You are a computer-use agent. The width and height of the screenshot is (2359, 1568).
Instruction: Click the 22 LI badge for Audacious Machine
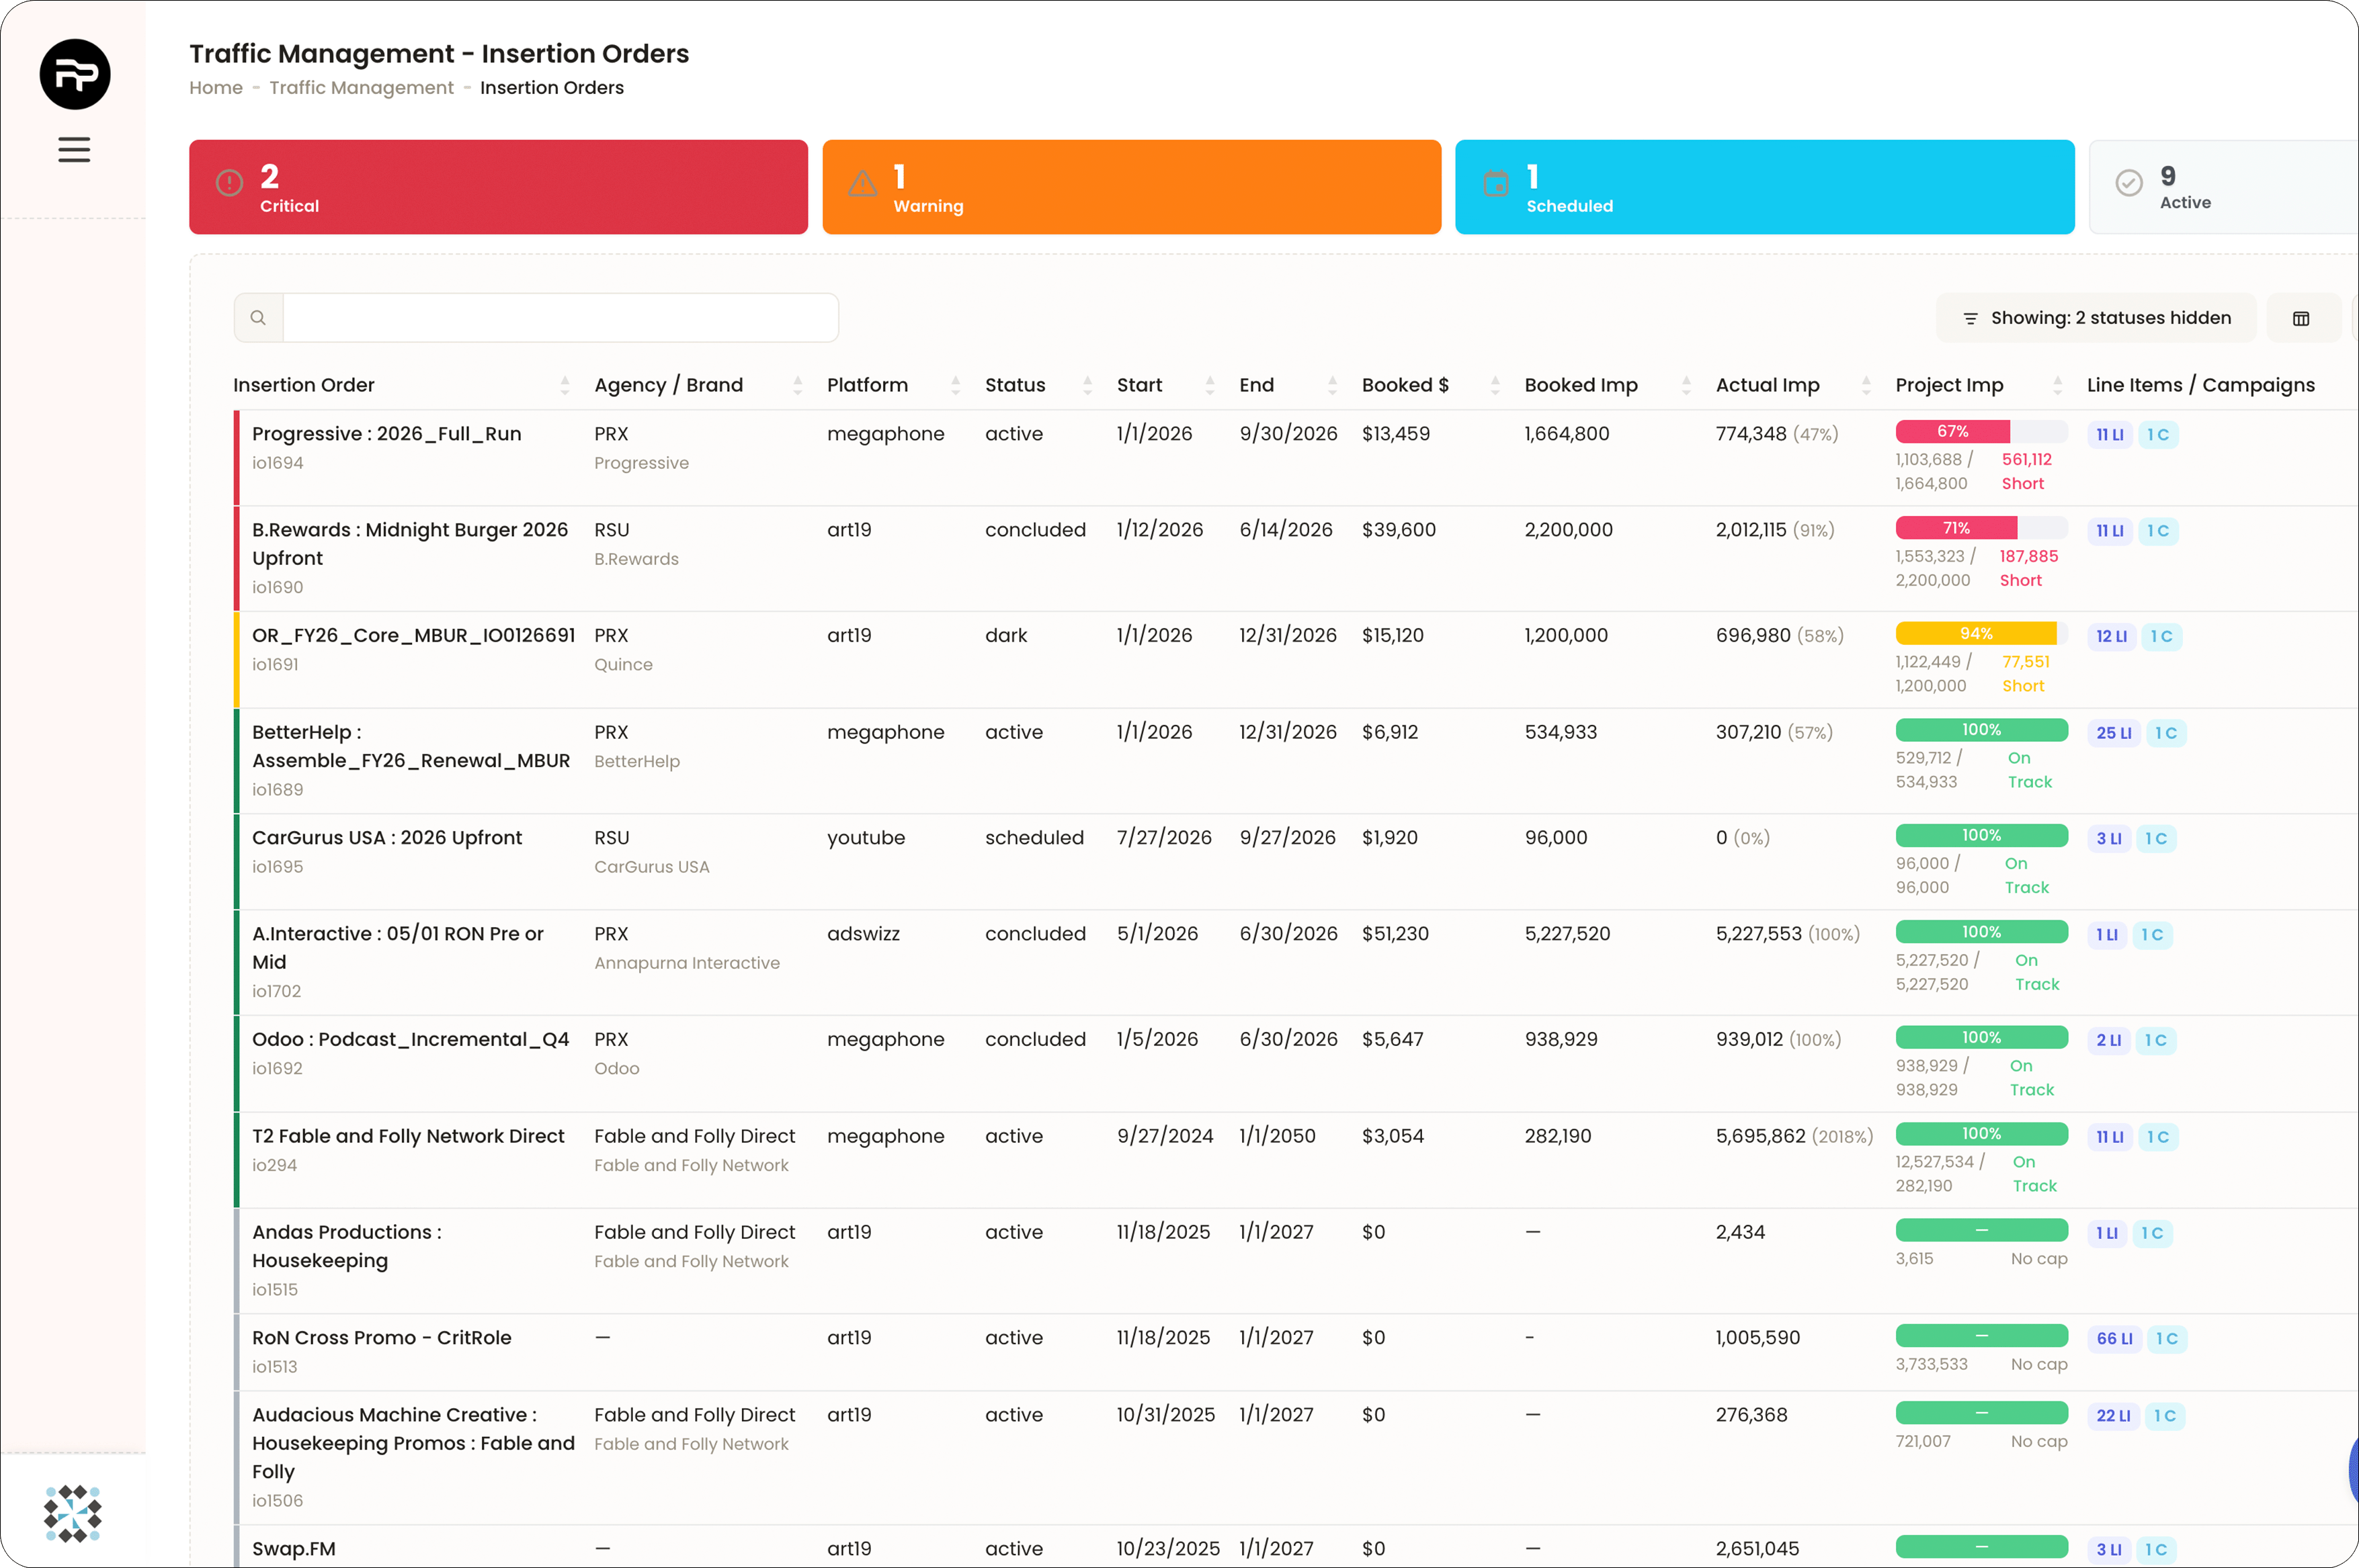[2113, 1416]
